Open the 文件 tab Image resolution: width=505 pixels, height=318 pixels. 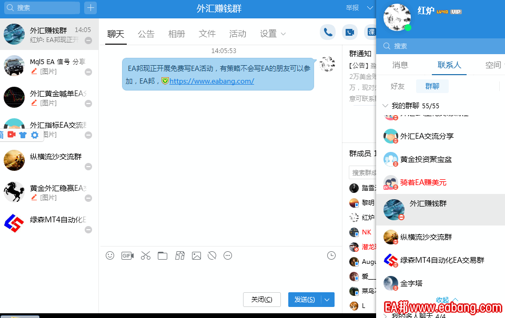coord(207,34)
